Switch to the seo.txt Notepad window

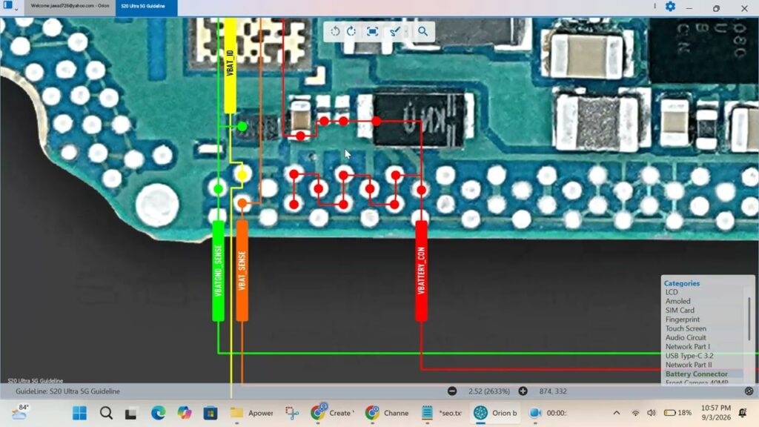point(441,413)
